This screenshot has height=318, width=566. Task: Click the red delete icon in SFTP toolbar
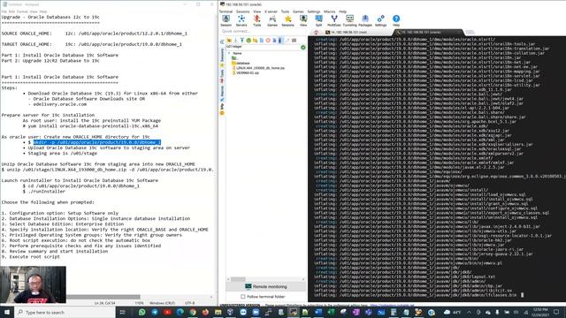(268, 41)
